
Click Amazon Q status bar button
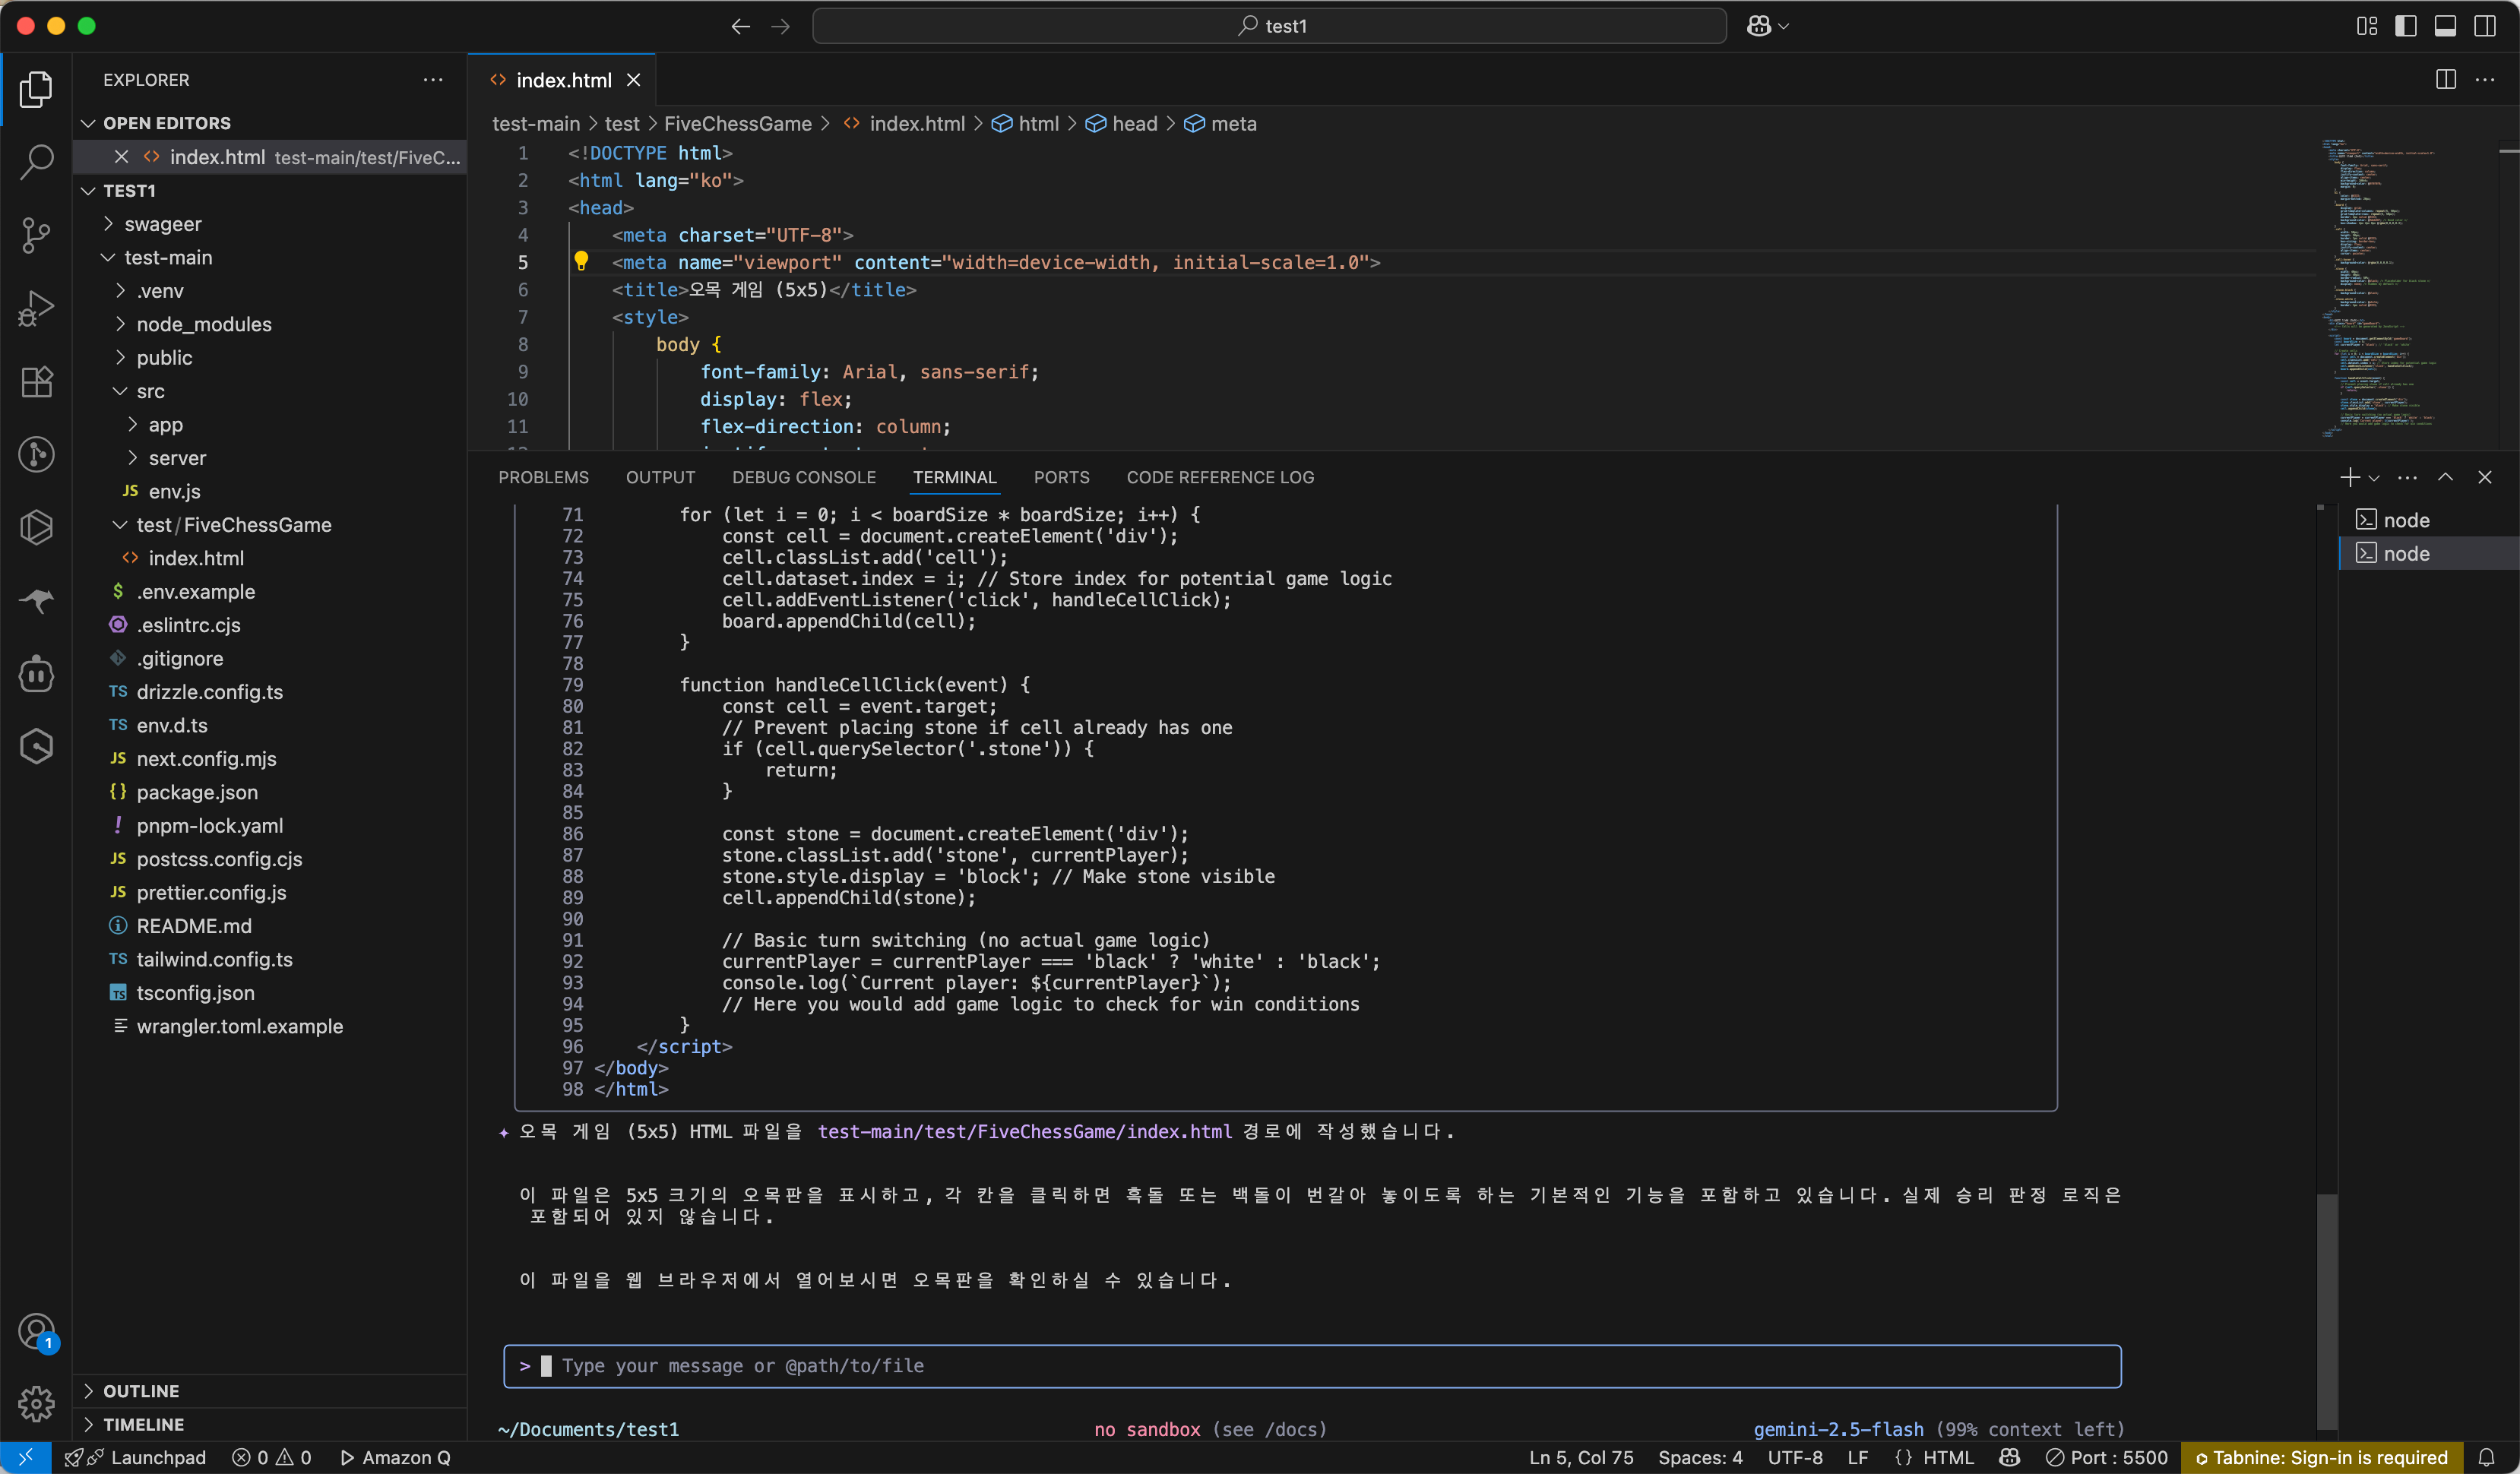click(x=395, y=1457)
